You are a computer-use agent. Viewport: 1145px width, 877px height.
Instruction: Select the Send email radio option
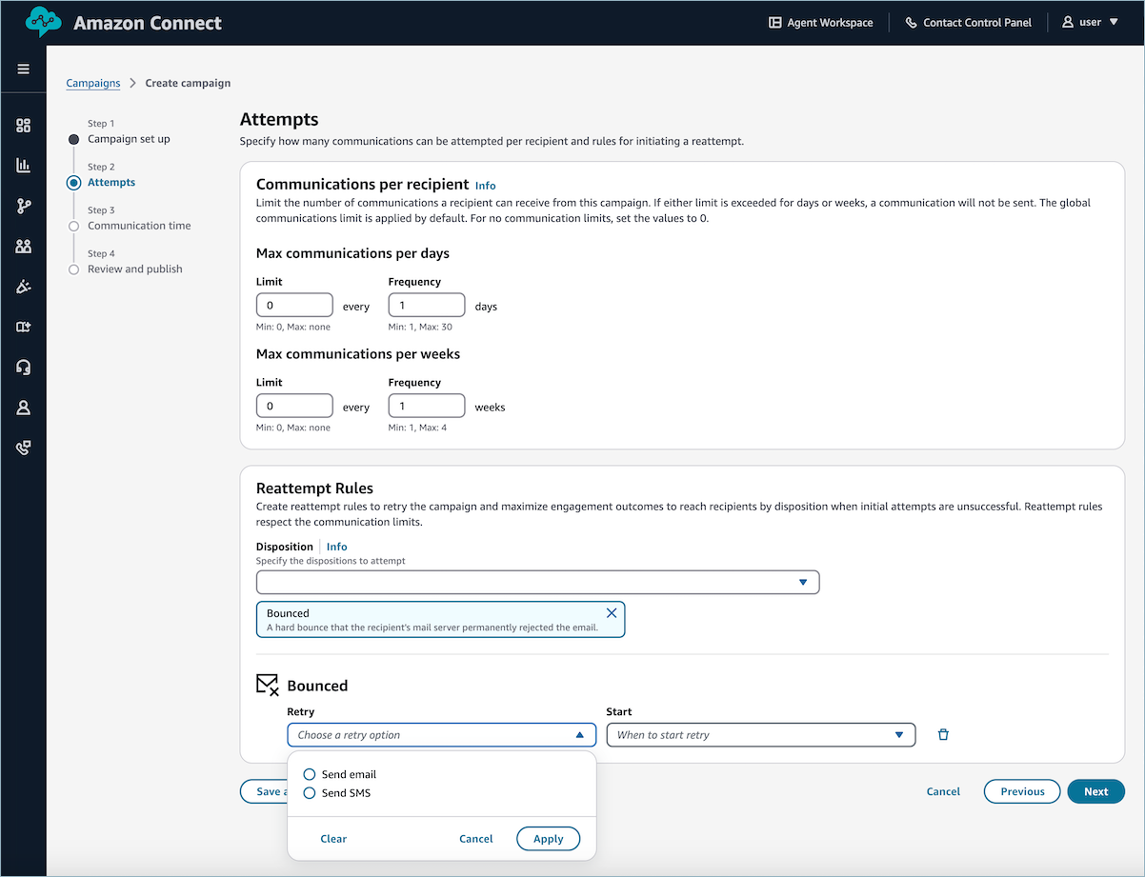(x=309, y=774)
